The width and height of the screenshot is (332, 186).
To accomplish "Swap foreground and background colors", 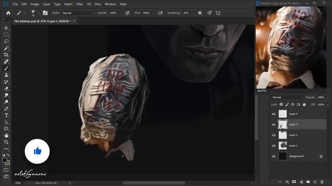I will tap(8, 155).
